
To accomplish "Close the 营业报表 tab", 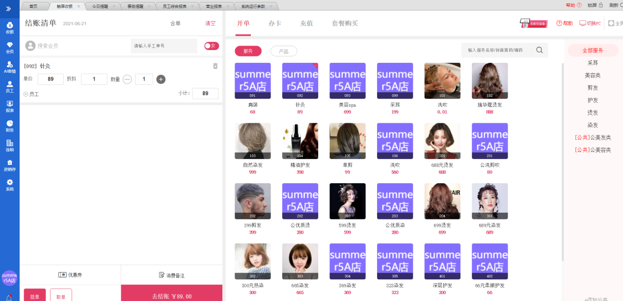I will (227, 6).
